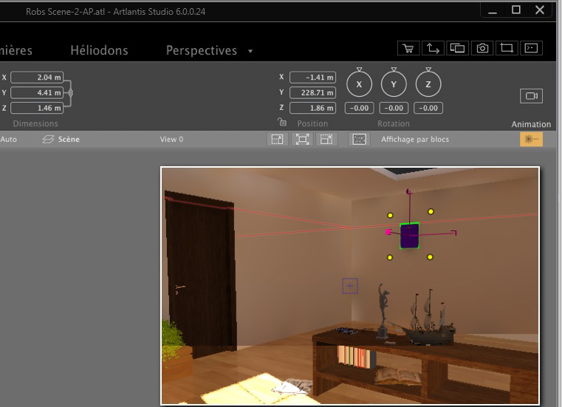Toggle the dimensions proportion link
The image size is (562, 407).
(71, 92)
